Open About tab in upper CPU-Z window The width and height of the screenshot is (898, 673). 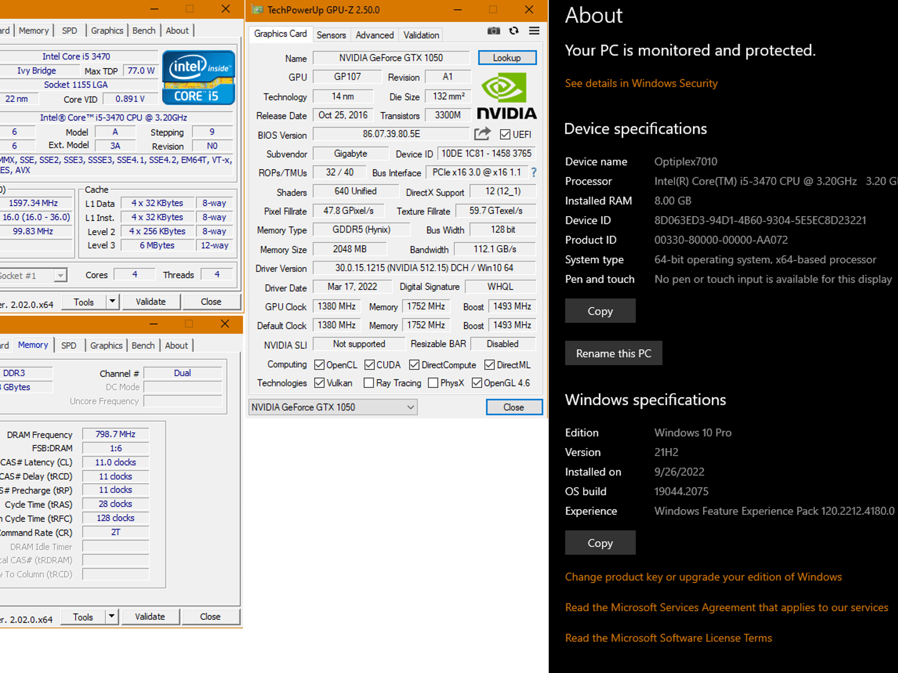coord(177,31)
